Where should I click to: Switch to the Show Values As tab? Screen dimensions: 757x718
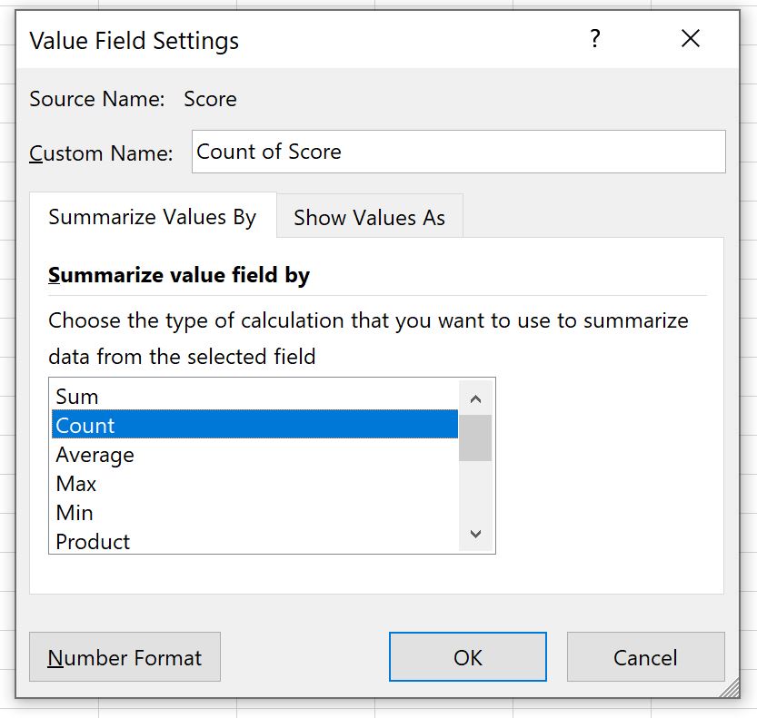click(369, 217)
